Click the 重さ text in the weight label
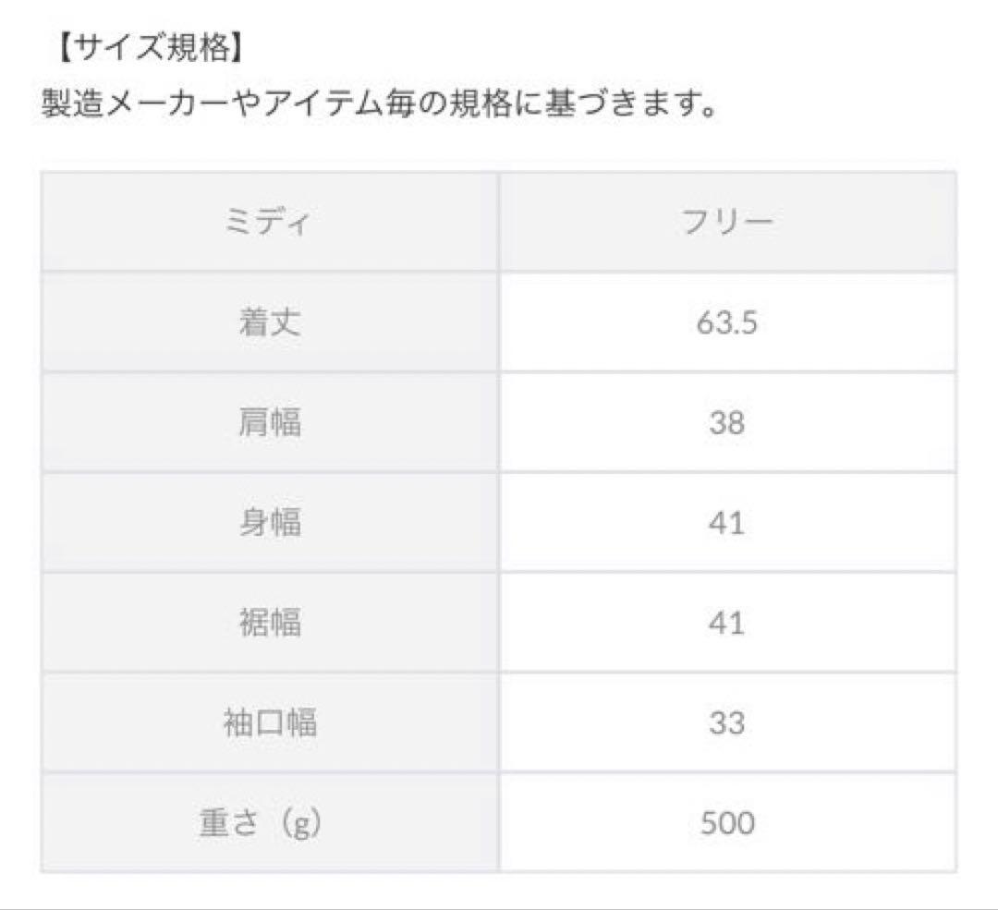Screen dimensions: 998x910 click(x=230, y=822)
